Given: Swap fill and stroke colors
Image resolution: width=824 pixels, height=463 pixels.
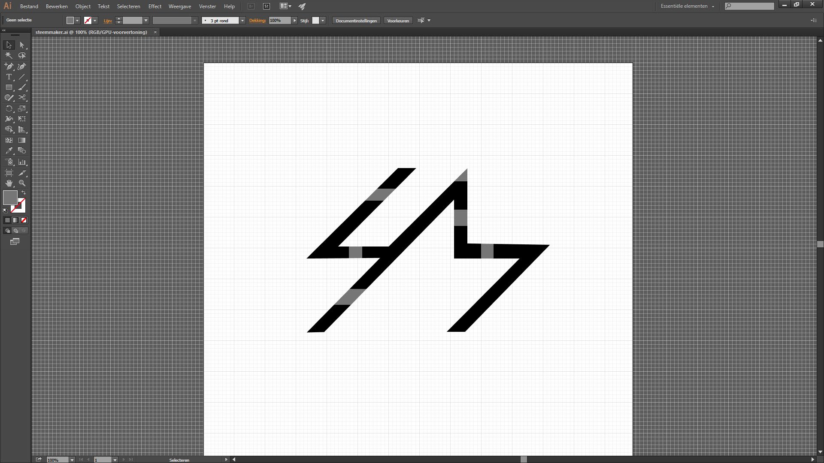Looking at the screenshot, I should click(24, 193).
